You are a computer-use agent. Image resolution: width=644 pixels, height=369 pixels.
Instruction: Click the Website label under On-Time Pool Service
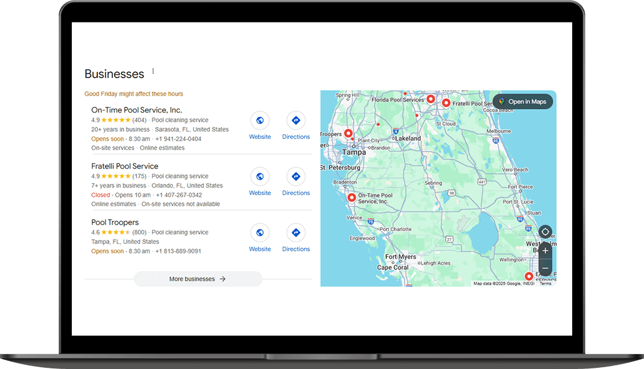[x=260, y=136]
